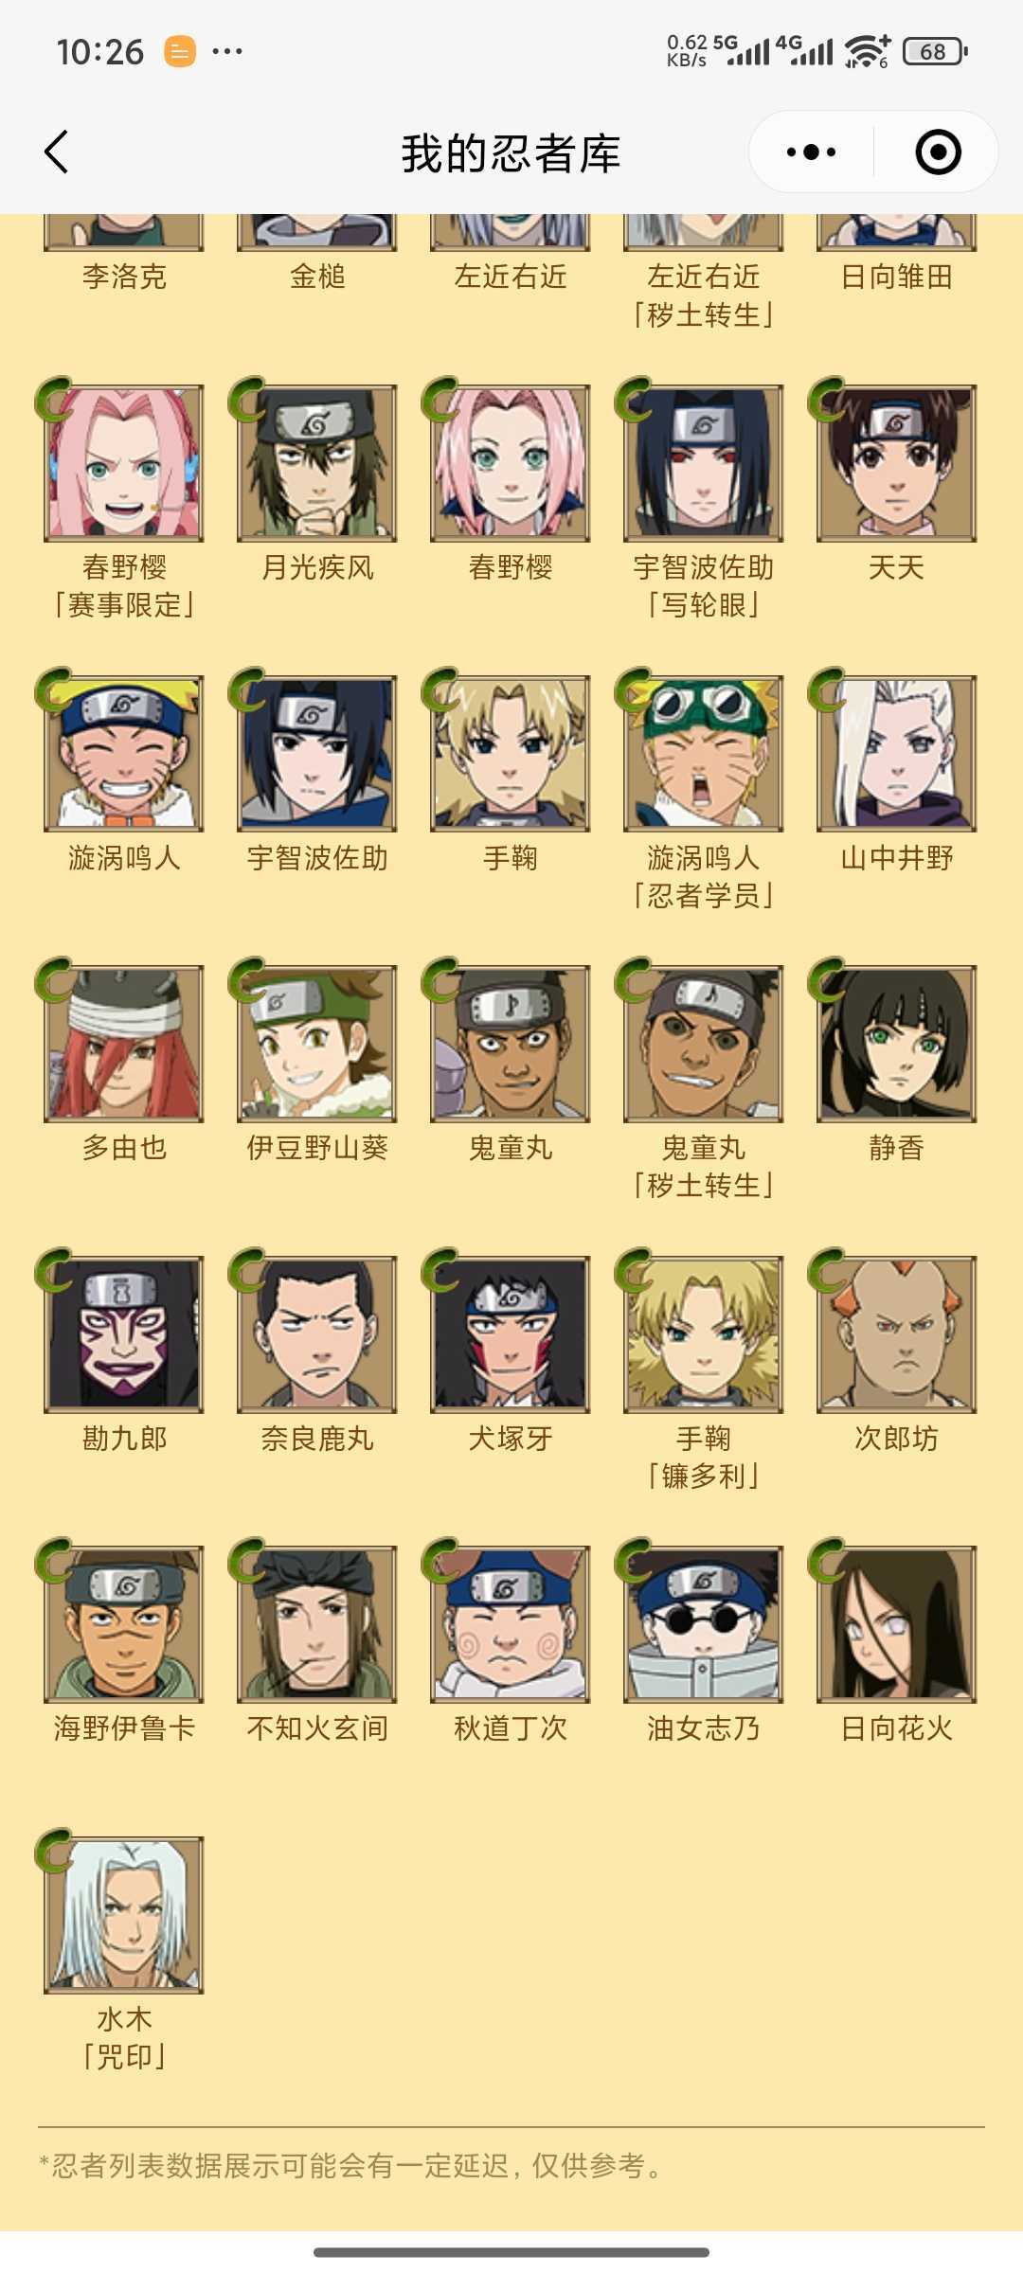Select the 勘九郎 face-paint avatar
Viewport: 1023px width, 2273px height.
coord(124,1334)
